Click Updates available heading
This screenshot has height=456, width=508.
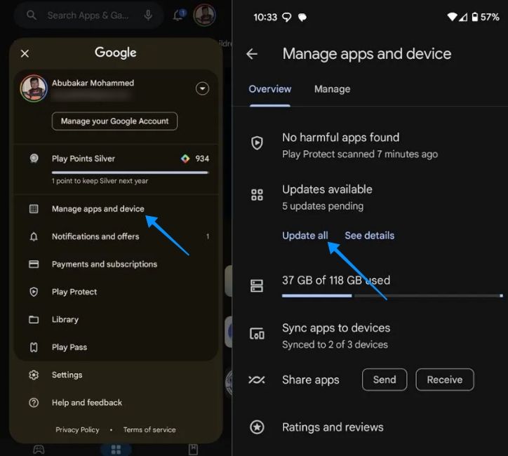click(x=327, y=189)
